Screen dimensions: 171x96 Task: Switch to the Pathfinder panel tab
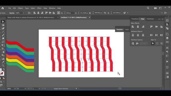point(150,19)
